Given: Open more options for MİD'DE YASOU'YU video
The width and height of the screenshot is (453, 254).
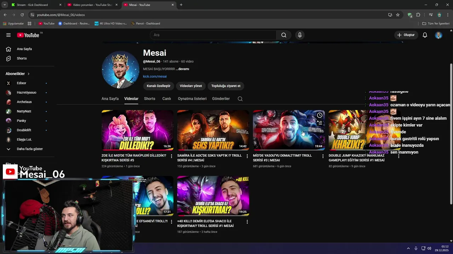Looking at the screenshot, I should (323, 156).
